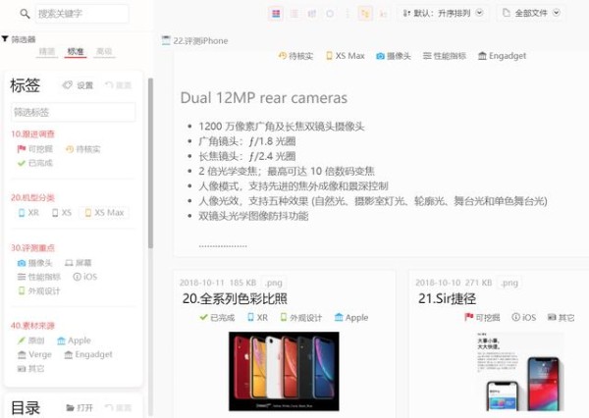Image resolution: width=589 pixels, height=418 pixels.
Task: Click Apple tag on 20.全系列色彩比照 card
Action: (x=351, y=318)
